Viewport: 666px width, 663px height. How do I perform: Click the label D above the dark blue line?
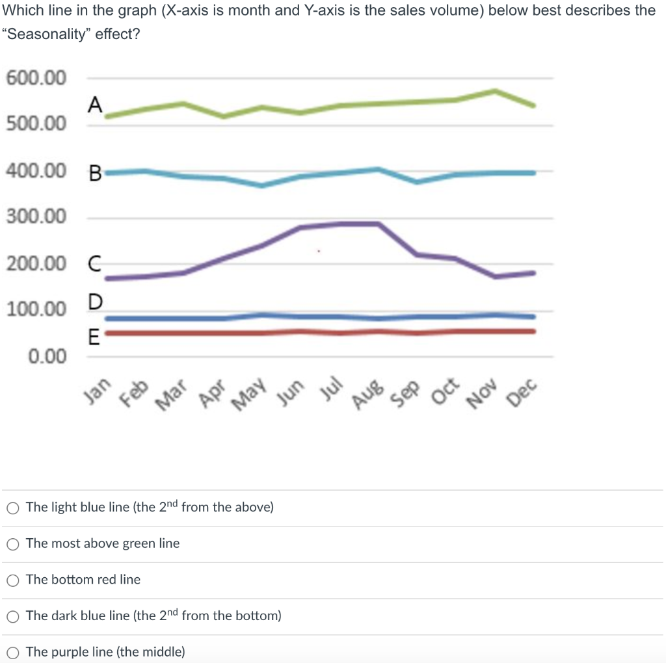[96, 302]
